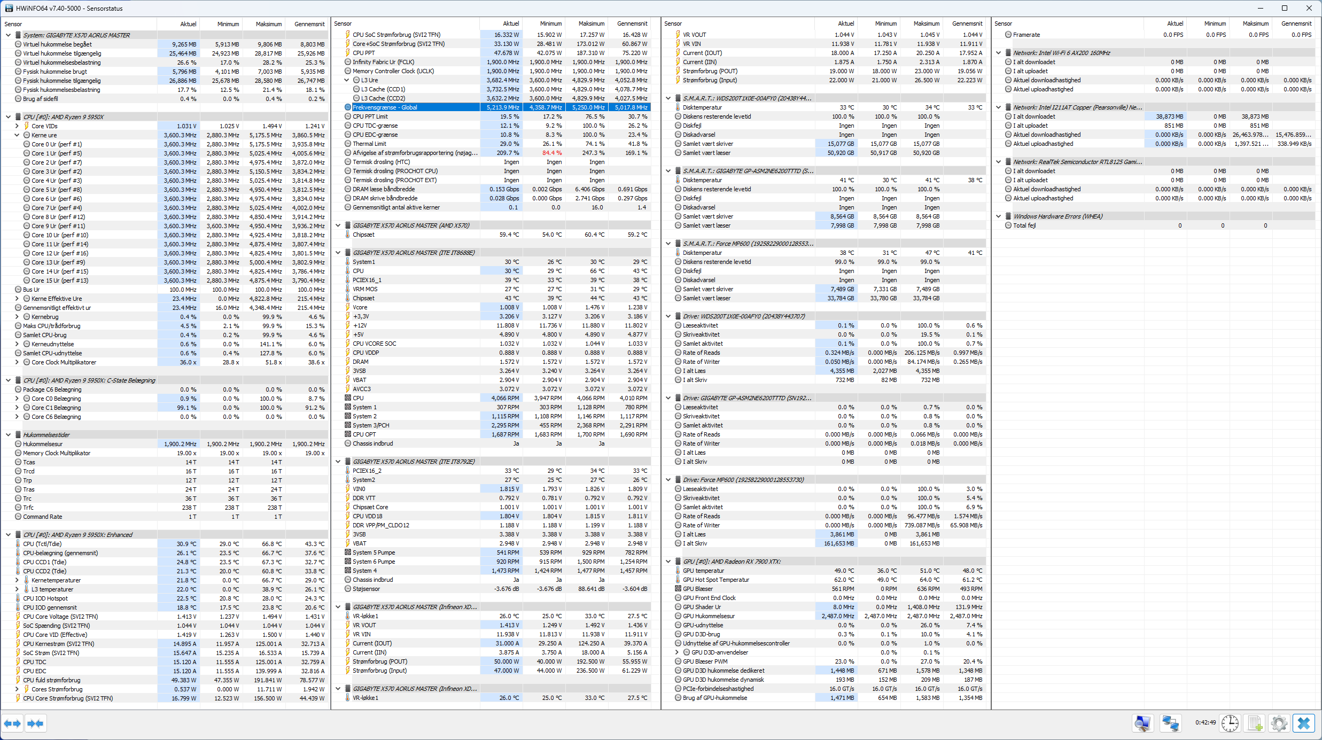
Task: Collapse the System: GIGABYTE X570 AORUS MASTER group
Action: point(8,35)
